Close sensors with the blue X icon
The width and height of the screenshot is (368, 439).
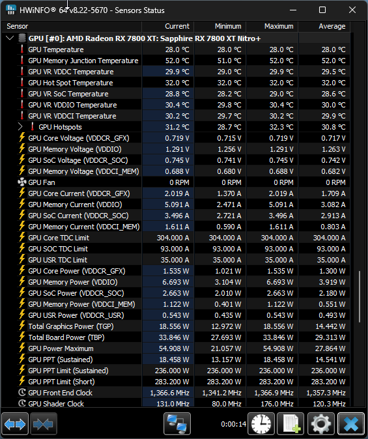[350, 424]
